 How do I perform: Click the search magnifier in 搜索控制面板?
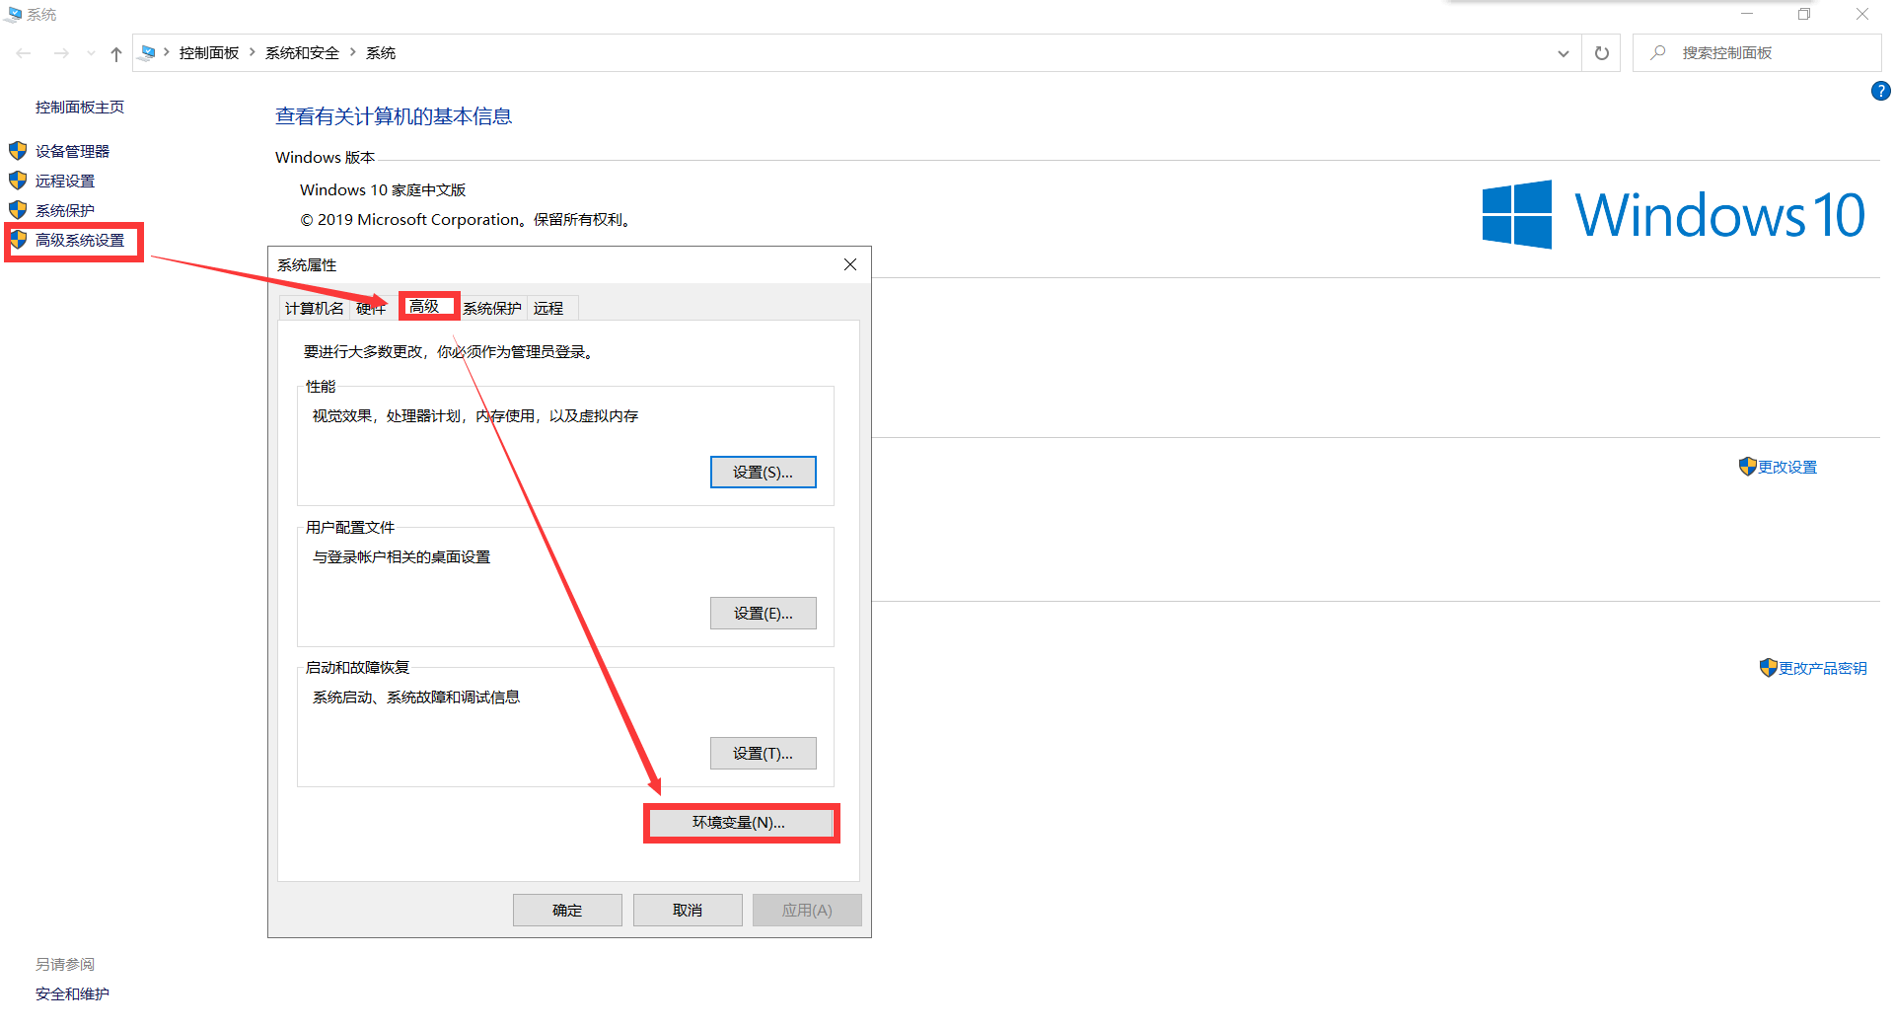pyautogui.click(x=1656, y=52)
